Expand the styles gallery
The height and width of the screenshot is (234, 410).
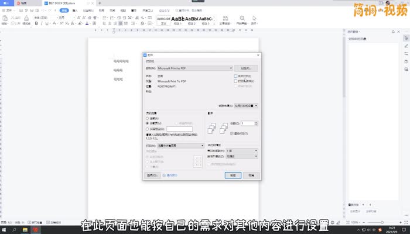coord(214,24)
